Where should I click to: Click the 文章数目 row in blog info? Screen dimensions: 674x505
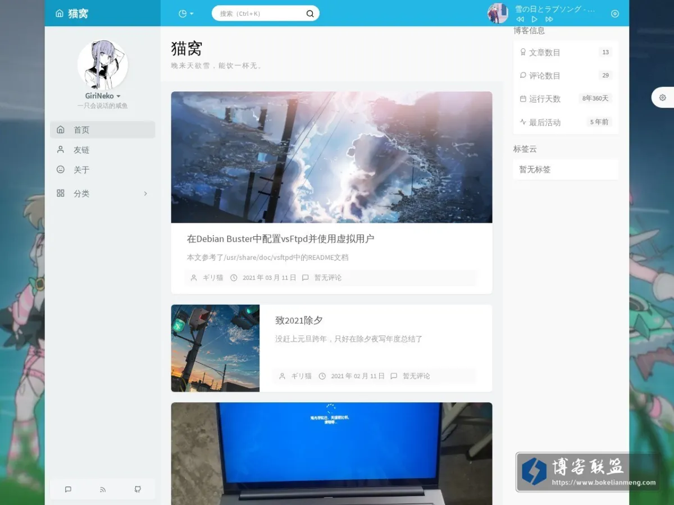pyautogui.click(x=566, y=52)
